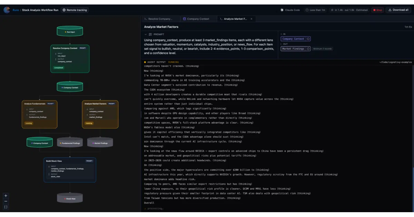Collapse the PROMPT section chevron

point(146,34)
